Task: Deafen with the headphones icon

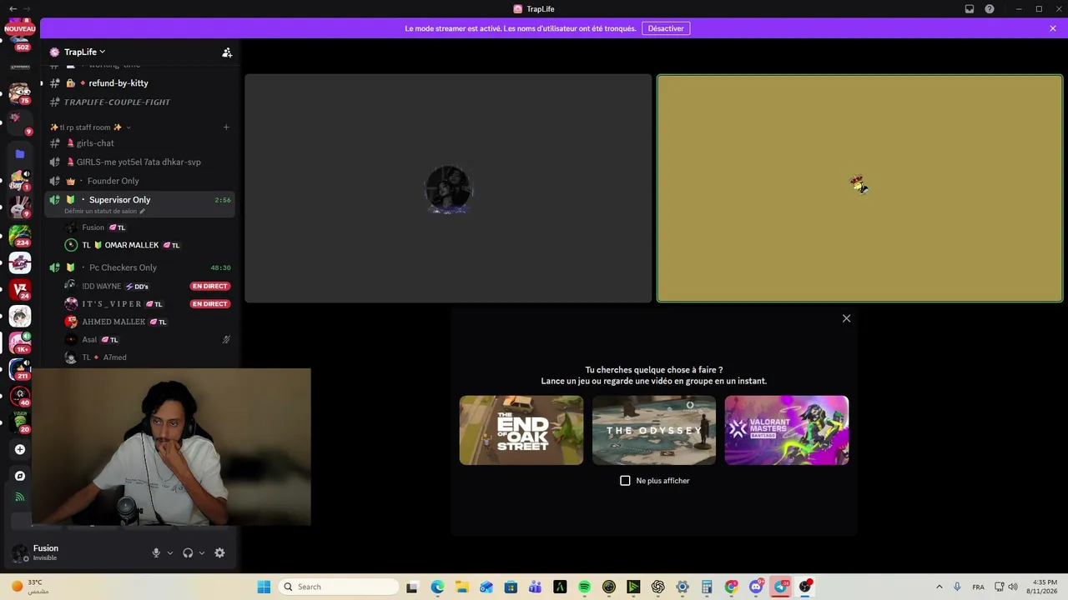Action: [188, 552]
